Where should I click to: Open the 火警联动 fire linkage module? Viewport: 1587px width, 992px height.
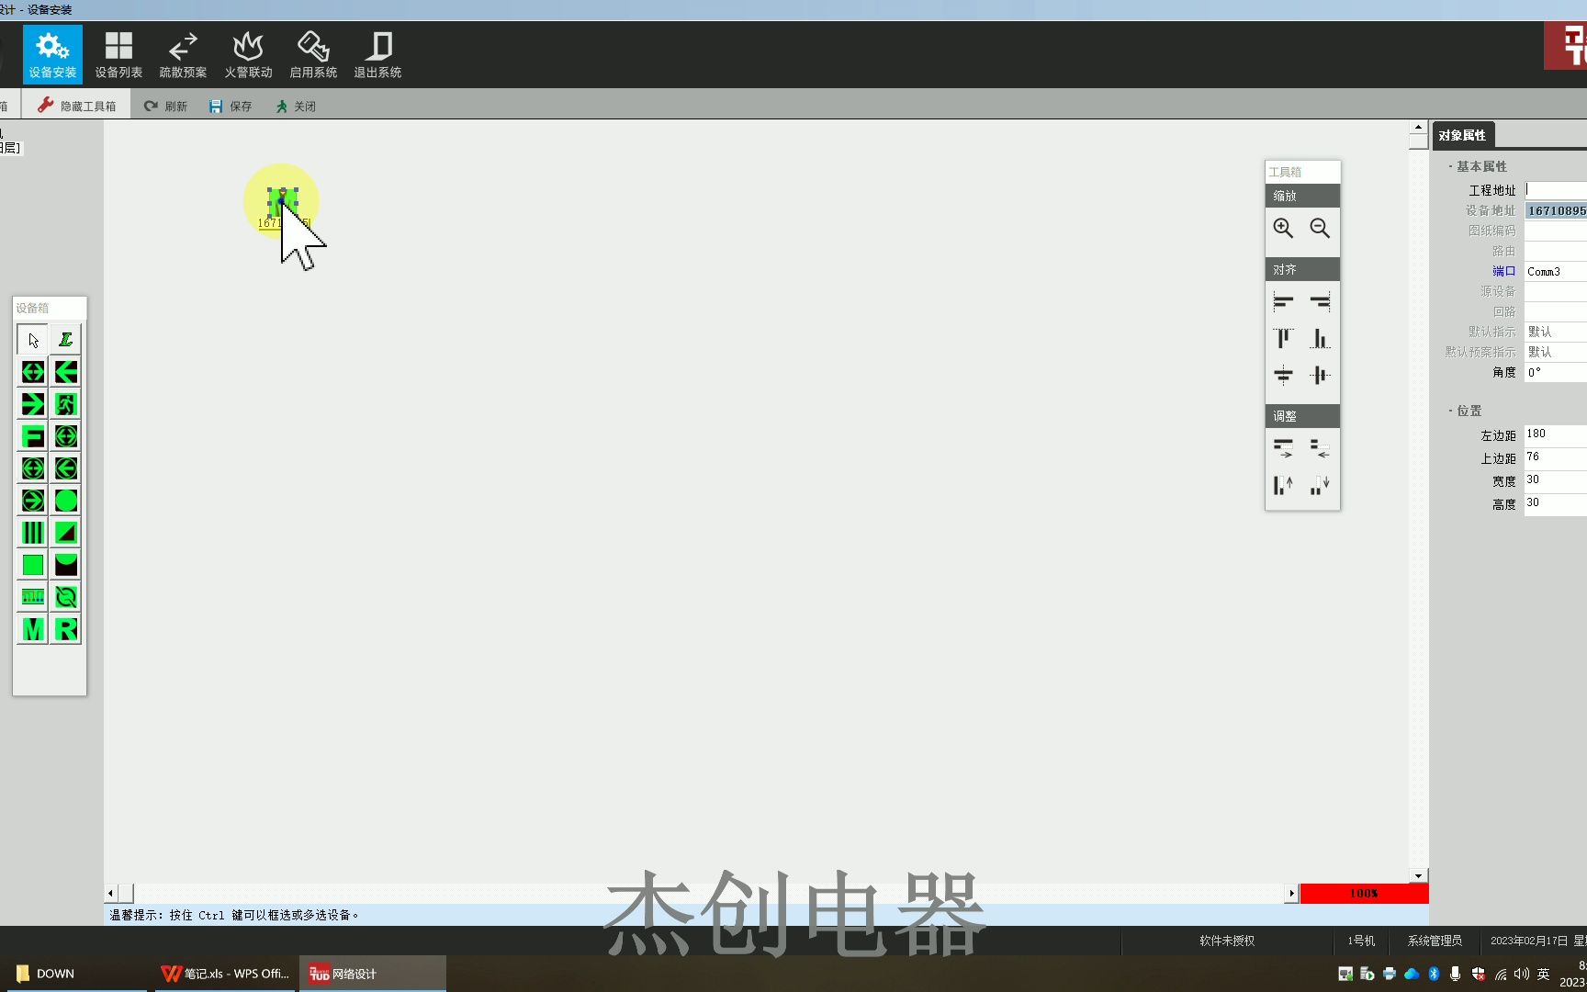pos(248,54)
